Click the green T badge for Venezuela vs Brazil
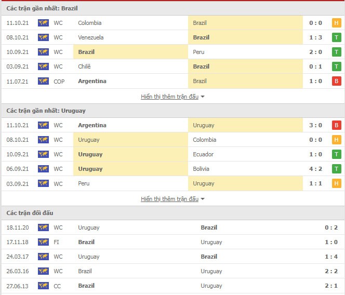This screenshot has height=295, width=345. pyautogui.click(x=336, y=37)
